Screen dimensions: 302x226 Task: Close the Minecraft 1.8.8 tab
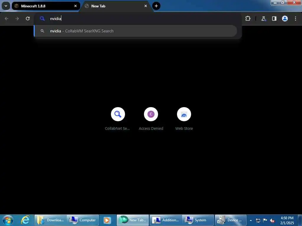75,6
